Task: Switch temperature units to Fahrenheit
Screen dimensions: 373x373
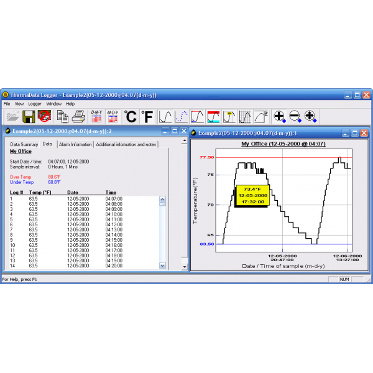Action: (147, 116)
